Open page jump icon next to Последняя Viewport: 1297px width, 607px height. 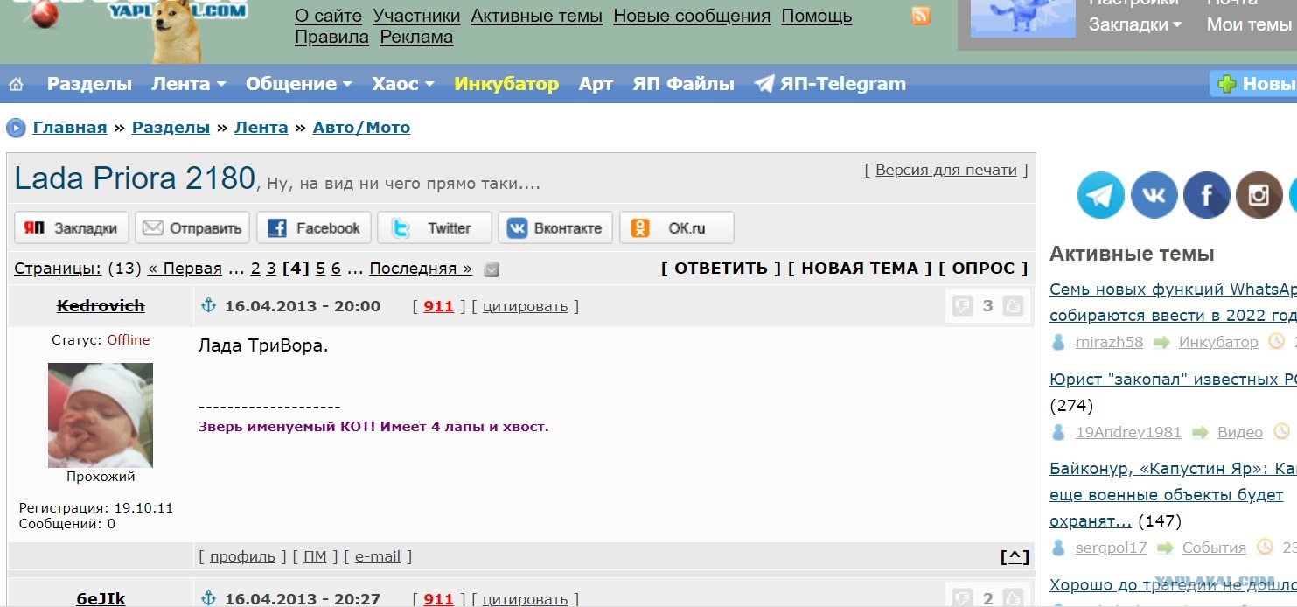click(x=492, y=269)
